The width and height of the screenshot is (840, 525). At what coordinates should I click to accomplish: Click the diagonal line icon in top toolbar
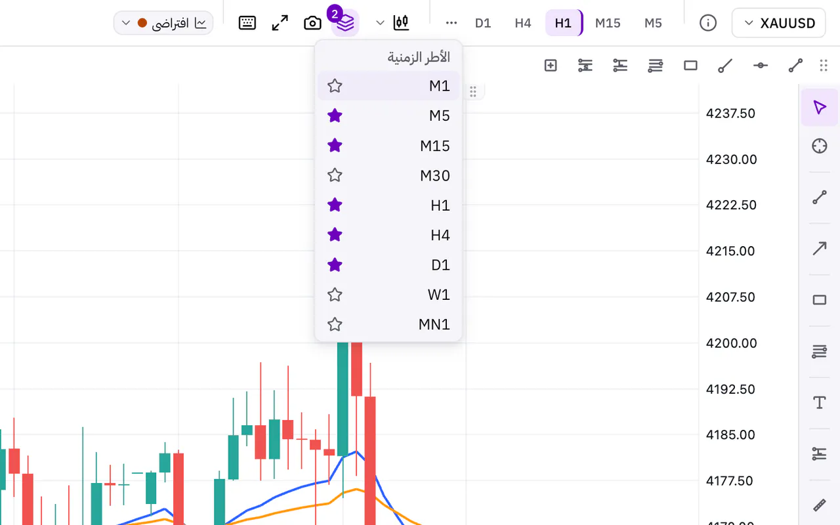pyautogui.click(x=725, y=65)
